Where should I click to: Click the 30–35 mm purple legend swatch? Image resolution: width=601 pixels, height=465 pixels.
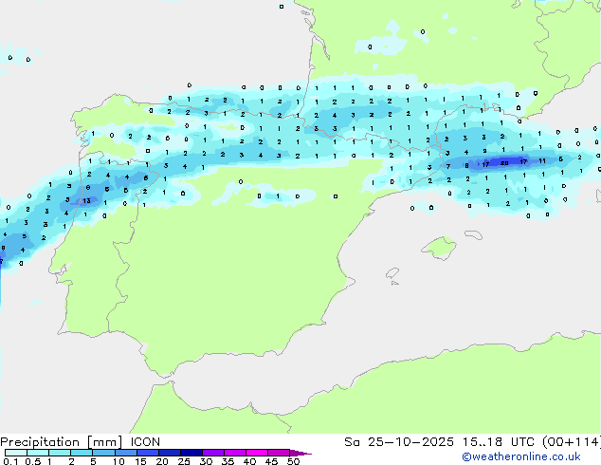pos(213,453)
